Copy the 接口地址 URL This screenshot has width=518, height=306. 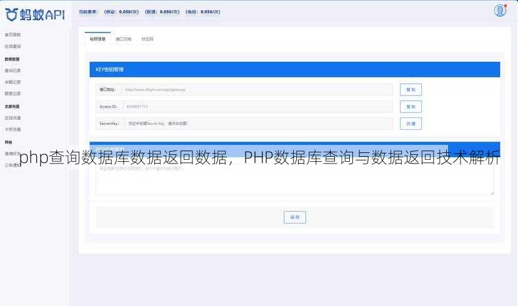[x=411, y=89]
